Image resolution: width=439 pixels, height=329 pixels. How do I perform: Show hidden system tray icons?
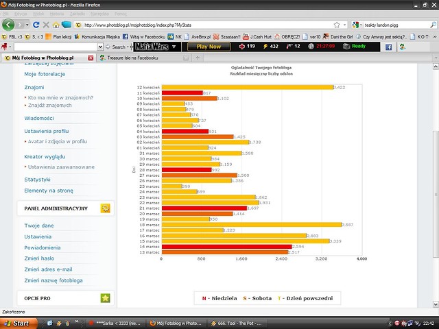pos(391,324)
